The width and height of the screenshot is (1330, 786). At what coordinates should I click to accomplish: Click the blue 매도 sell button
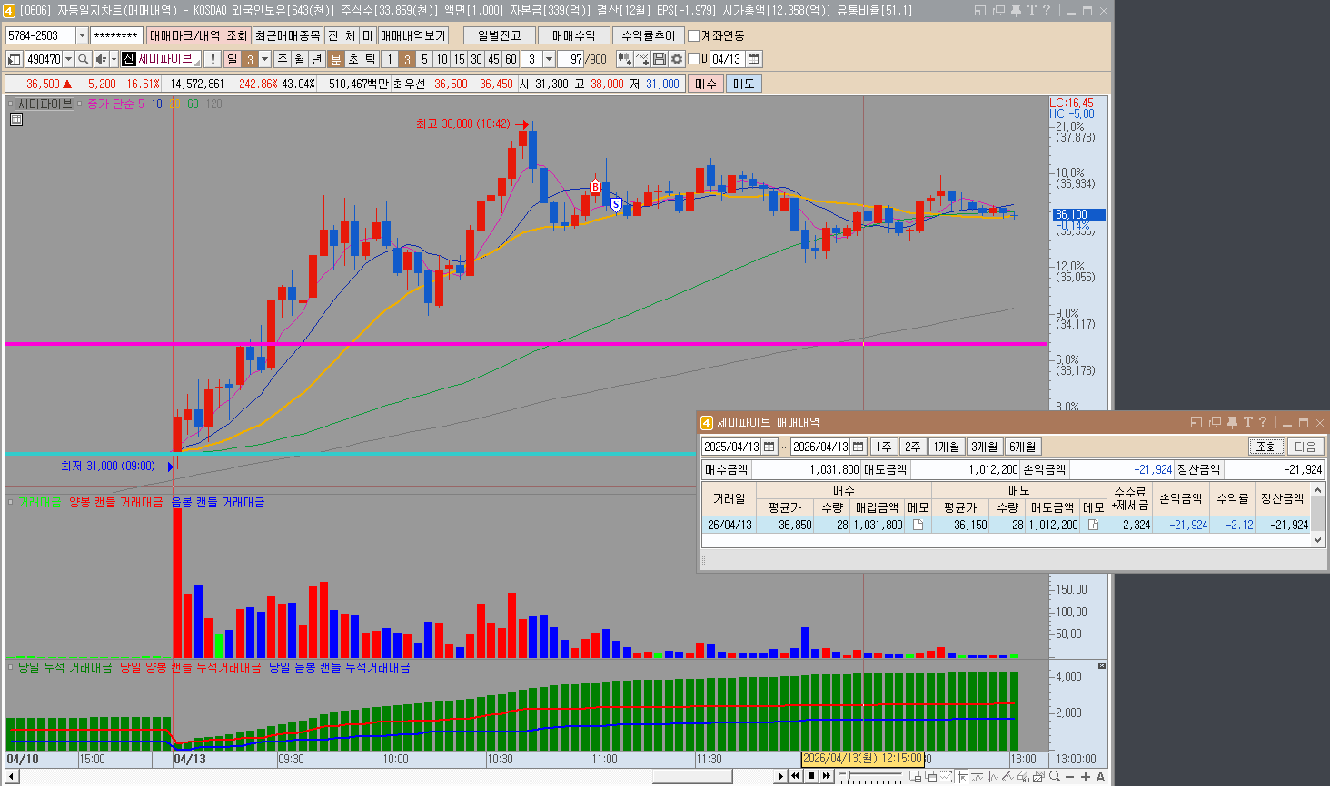pyautogui.click(x=743, y=84)
